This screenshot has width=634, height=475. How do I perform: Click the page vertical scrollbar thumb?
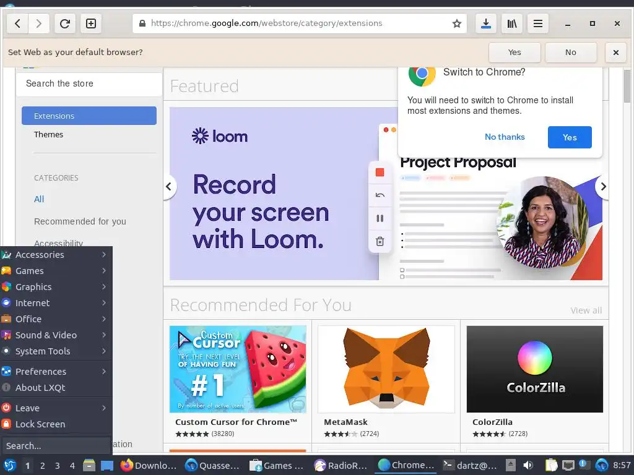click(x=627, y=86)
